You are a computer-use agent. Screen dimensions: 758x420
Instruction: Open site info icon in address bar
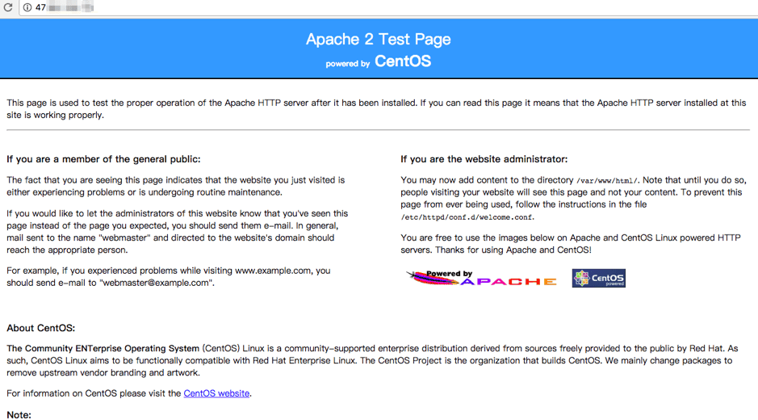point(27,7)
